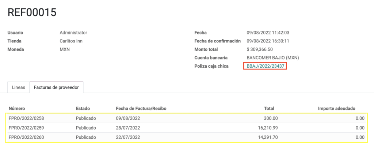Click invoice date 28/07/2022
Image resolution: width=374 pixels, height=150 pixels.
[128, 128]
